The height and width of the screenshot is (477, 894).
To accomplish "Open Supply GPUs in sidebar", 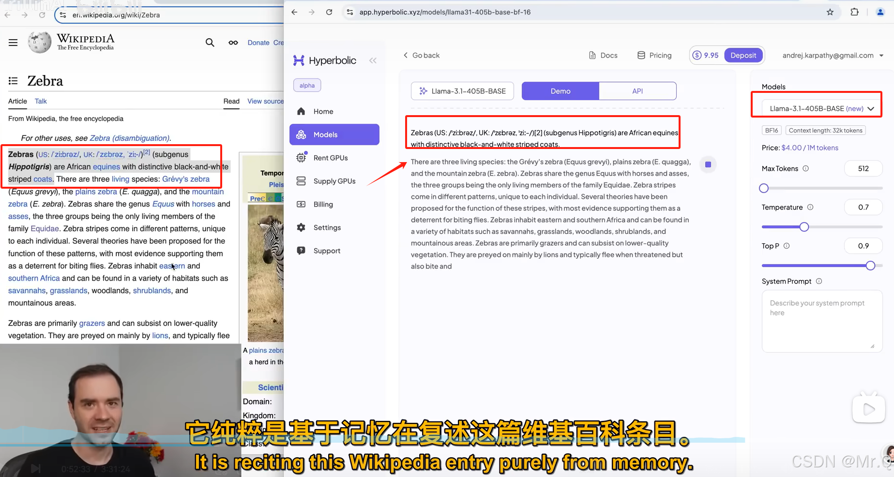I will click(x=334, y=181).
